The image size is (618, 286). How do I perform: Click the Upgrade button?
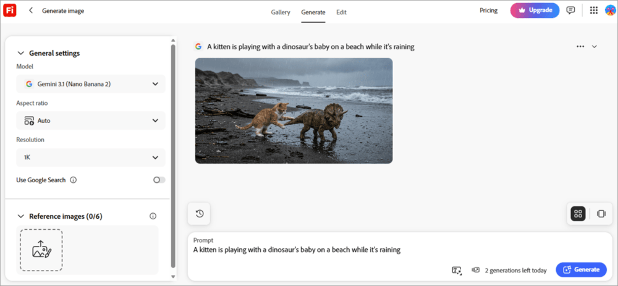click(x=535, y=11)
